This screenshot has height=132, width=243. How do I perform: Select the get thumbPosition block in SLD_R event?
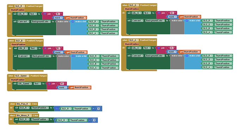76,18
